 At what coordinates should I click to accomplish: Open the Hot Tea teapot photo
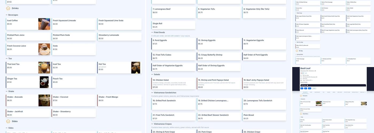pyautogui.click(x=135, y=68)
